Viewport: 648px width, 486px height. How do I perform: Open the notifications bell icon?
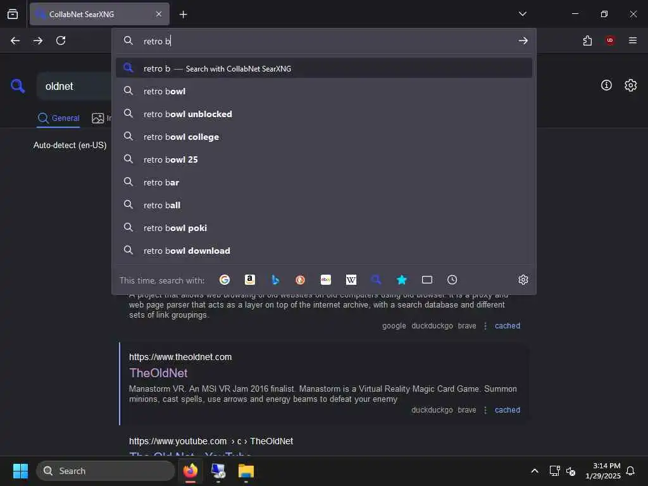tap(630, 471)
